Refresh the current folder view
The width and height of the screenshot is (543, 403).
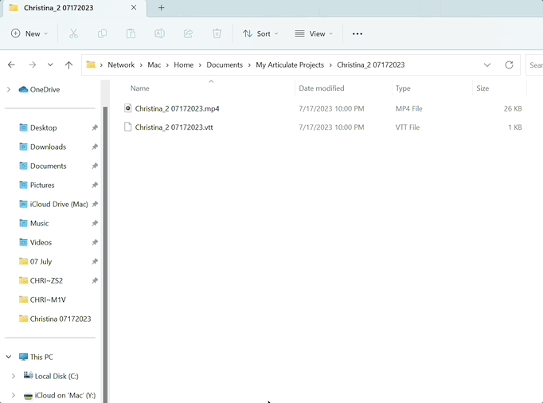509,65
